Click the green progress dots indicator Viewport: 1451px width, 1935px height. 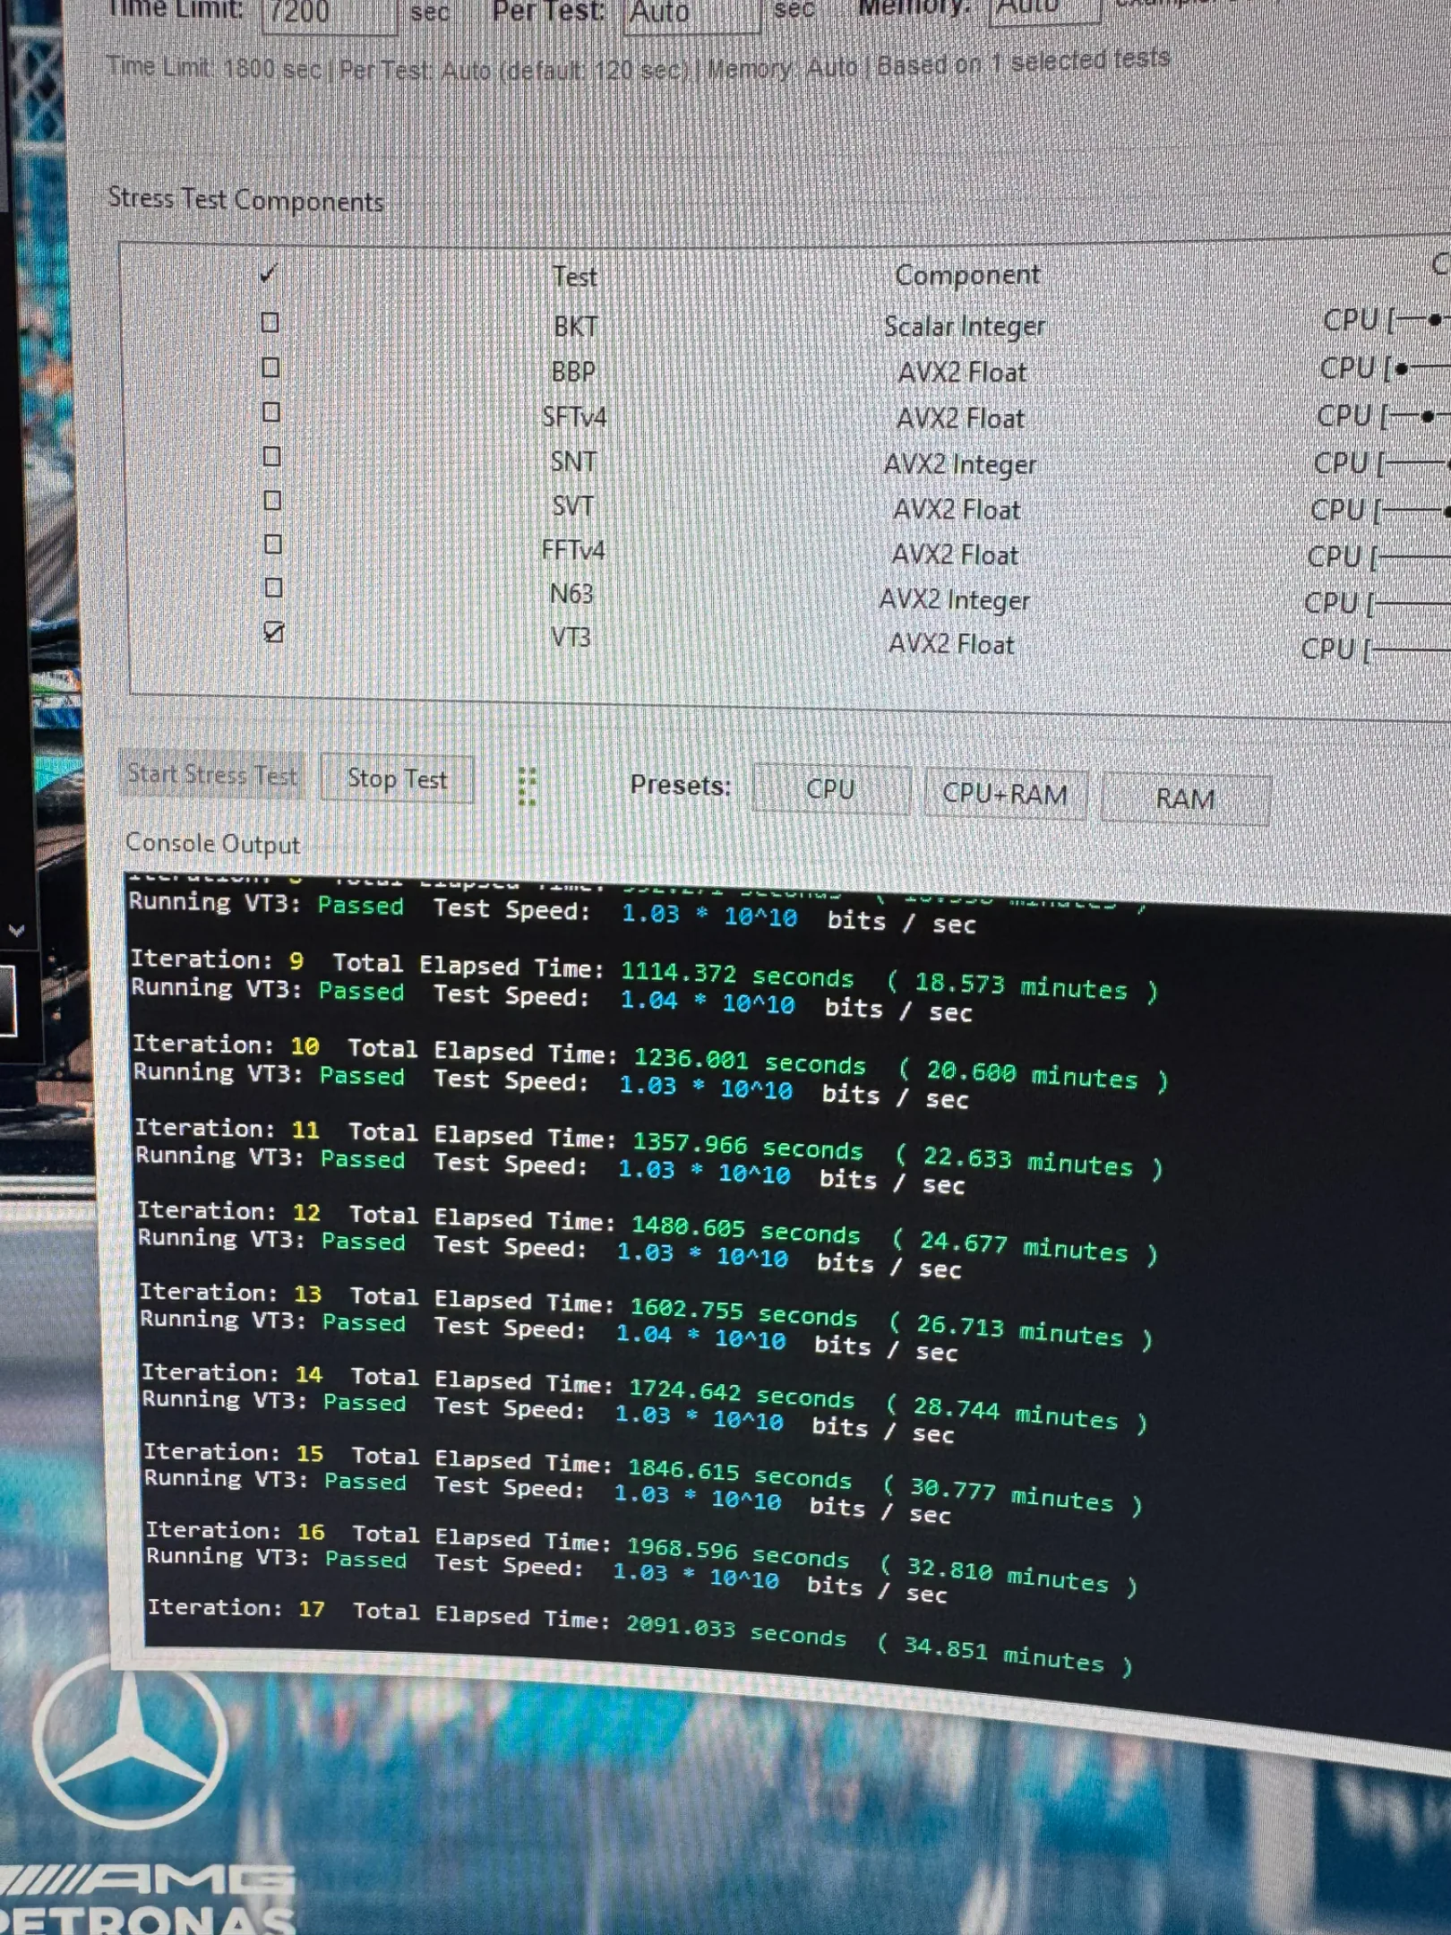[528, 787]
